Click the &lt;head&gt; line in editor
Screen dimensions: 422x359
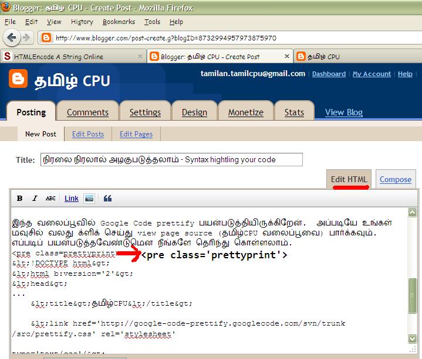tap(39, 283)
